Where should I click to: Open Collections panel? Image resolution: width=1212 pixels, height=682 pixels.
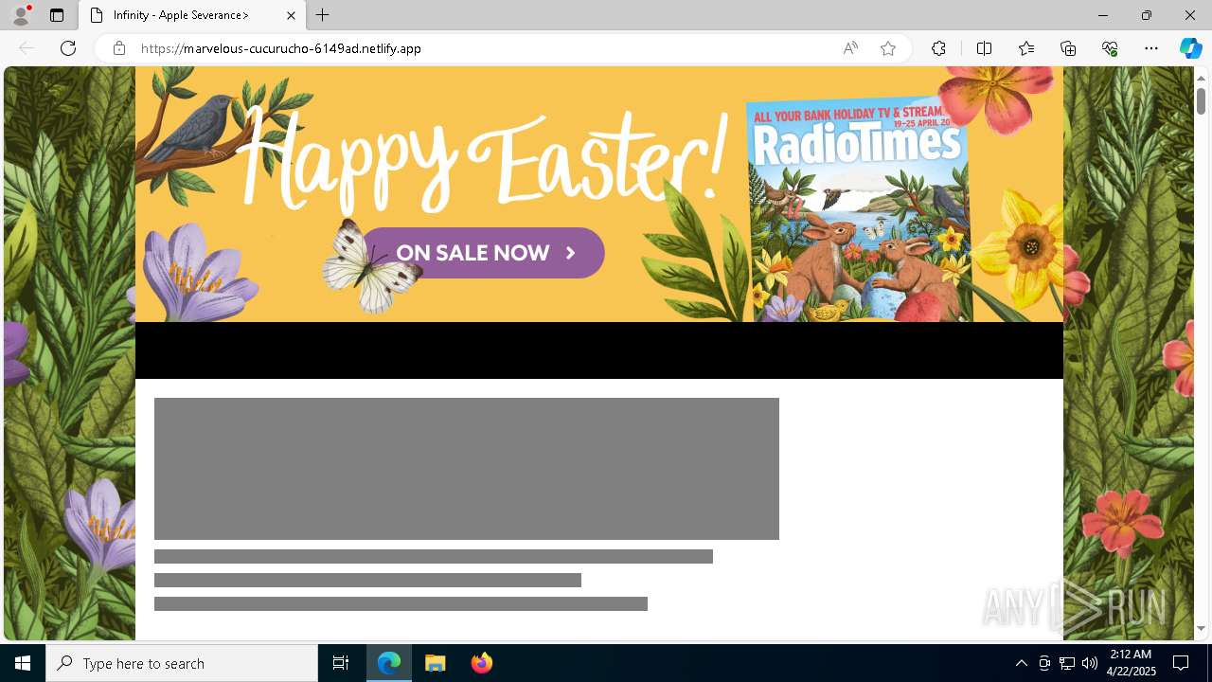point(1068,48)
